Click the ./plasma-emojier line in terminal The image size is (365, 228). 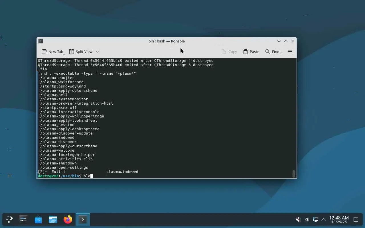56,78
